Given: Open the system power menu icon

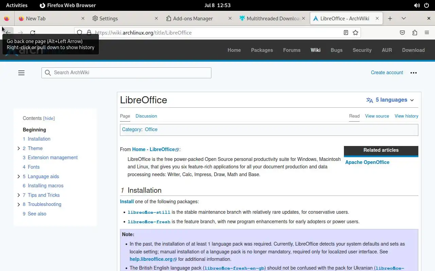Looking at the screenshot, I should pos(427,5).
